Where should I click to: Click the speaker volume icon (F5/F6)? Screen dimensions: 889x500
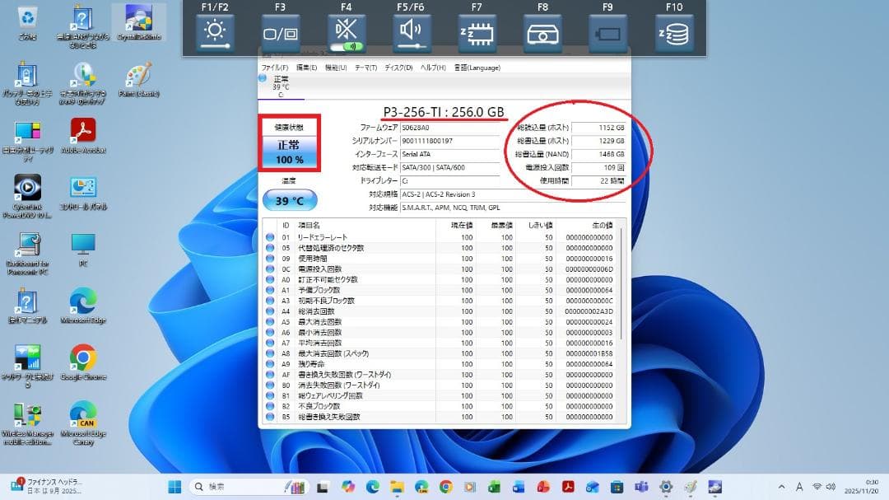[411, 31]
